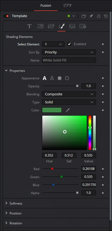Click the green Color swatch

coord(52,110)
